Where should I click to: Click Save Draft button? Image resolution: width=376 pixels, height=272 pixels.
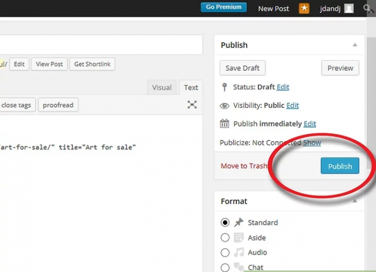tap(243, 68)
